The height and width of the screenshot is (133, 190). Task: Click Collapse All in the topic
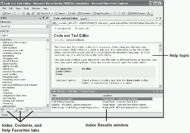(x=63, y=29)
